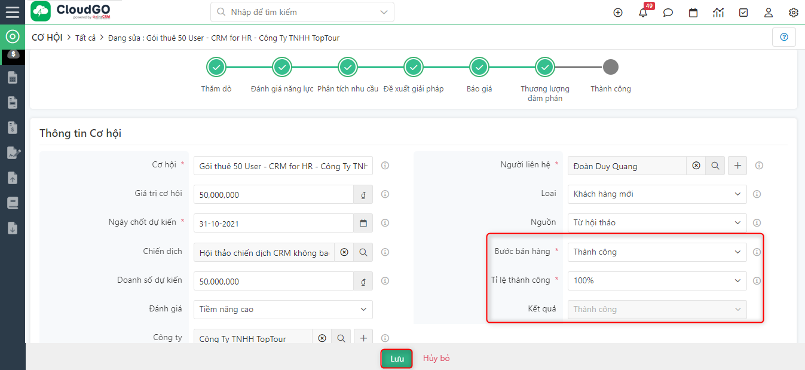Click the help question mark button

pos(784,37)
